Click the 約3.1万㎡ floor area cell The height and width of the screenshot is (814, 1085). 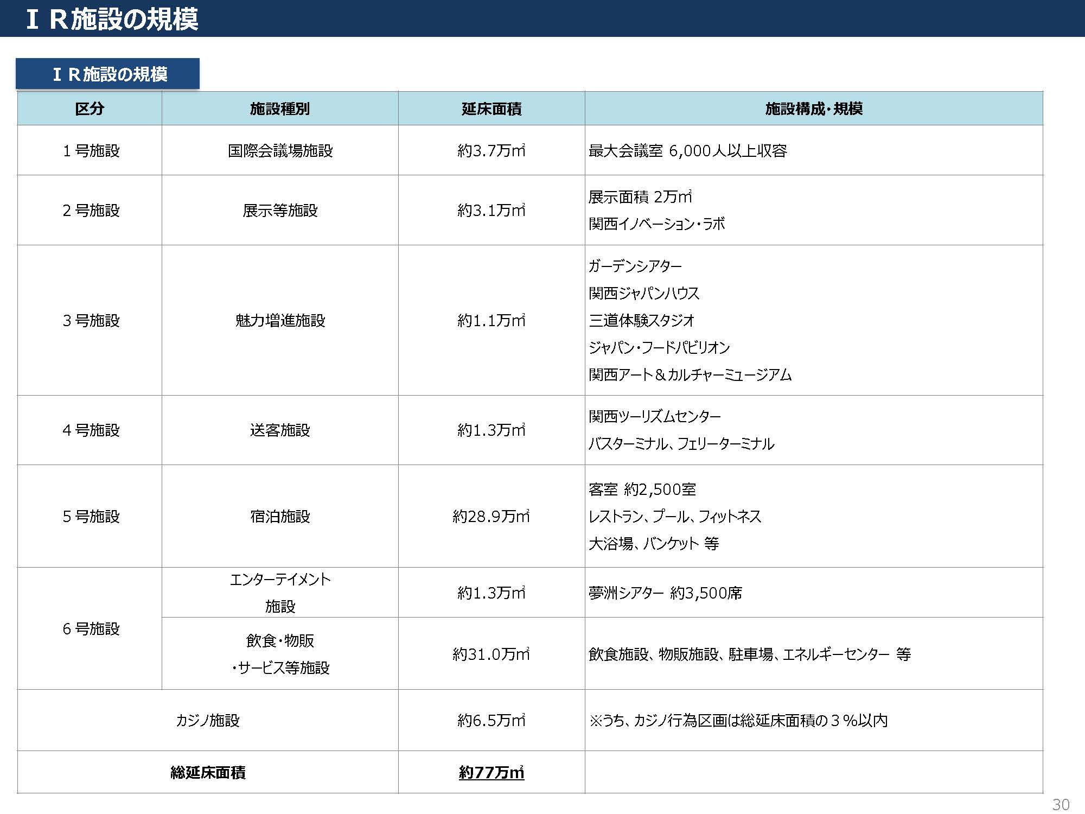coord(491,210)
